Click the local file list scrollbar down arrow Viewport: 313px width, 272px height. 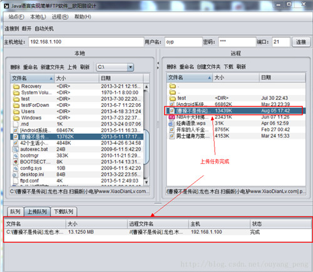click(x=146, y=182)
